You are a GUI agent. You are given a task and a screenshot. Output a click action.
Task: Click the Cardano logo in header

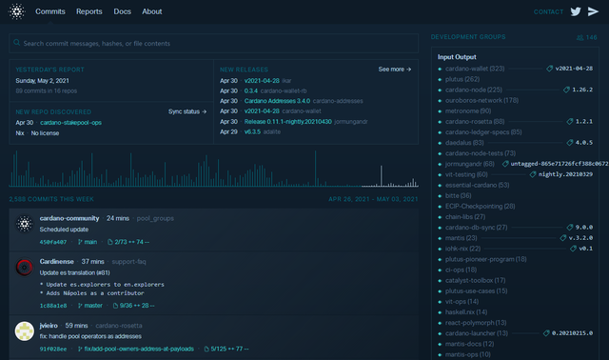[17, 11]
